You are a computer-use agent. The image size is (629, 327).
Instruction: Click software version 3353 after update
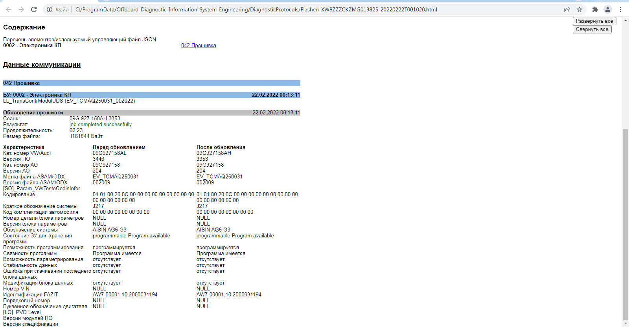(x=202, y=159)
